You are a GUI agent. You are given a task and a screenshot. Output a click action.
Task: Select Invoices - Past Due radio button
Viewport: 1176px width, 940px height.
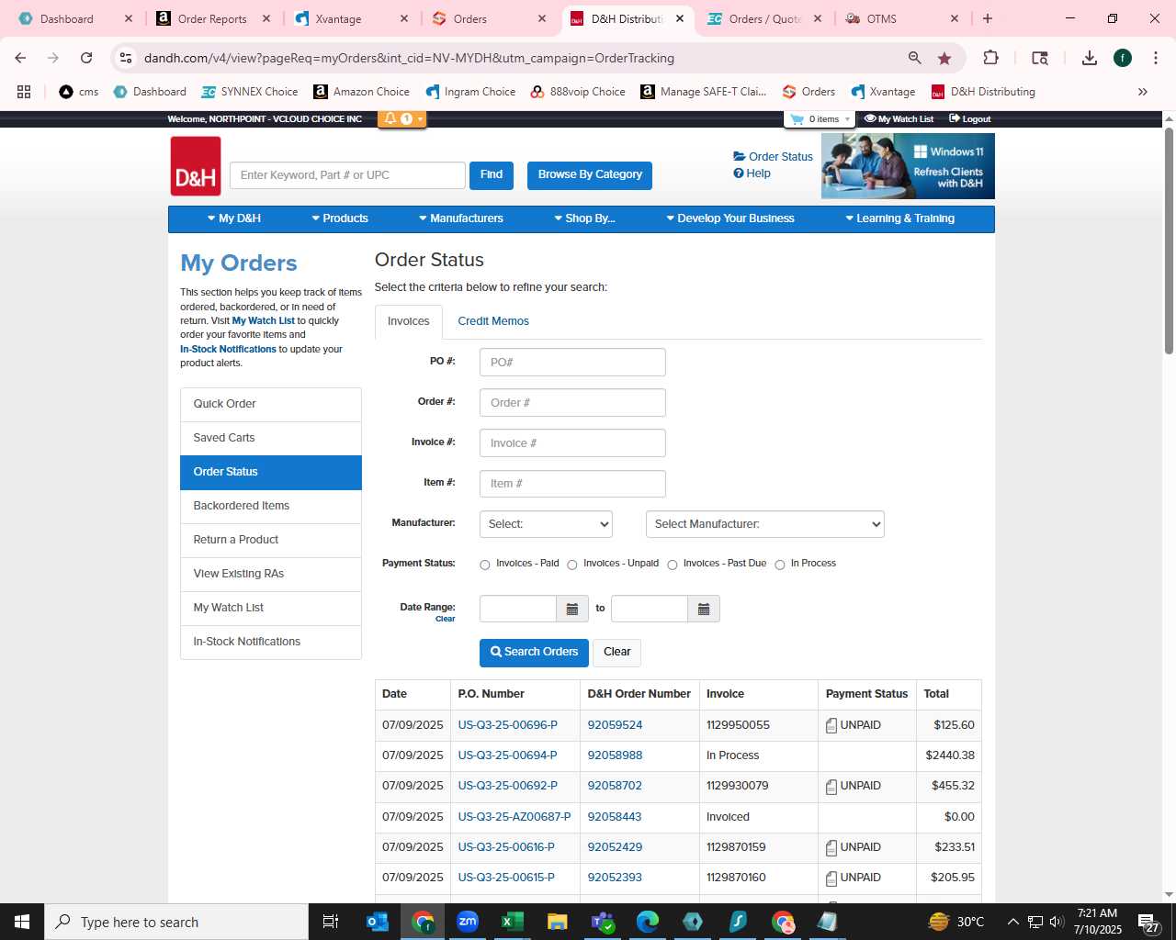(673, 565)
